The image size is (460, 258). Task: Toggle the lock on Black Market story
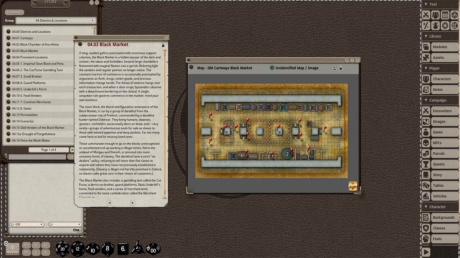(x=163, y=45)
